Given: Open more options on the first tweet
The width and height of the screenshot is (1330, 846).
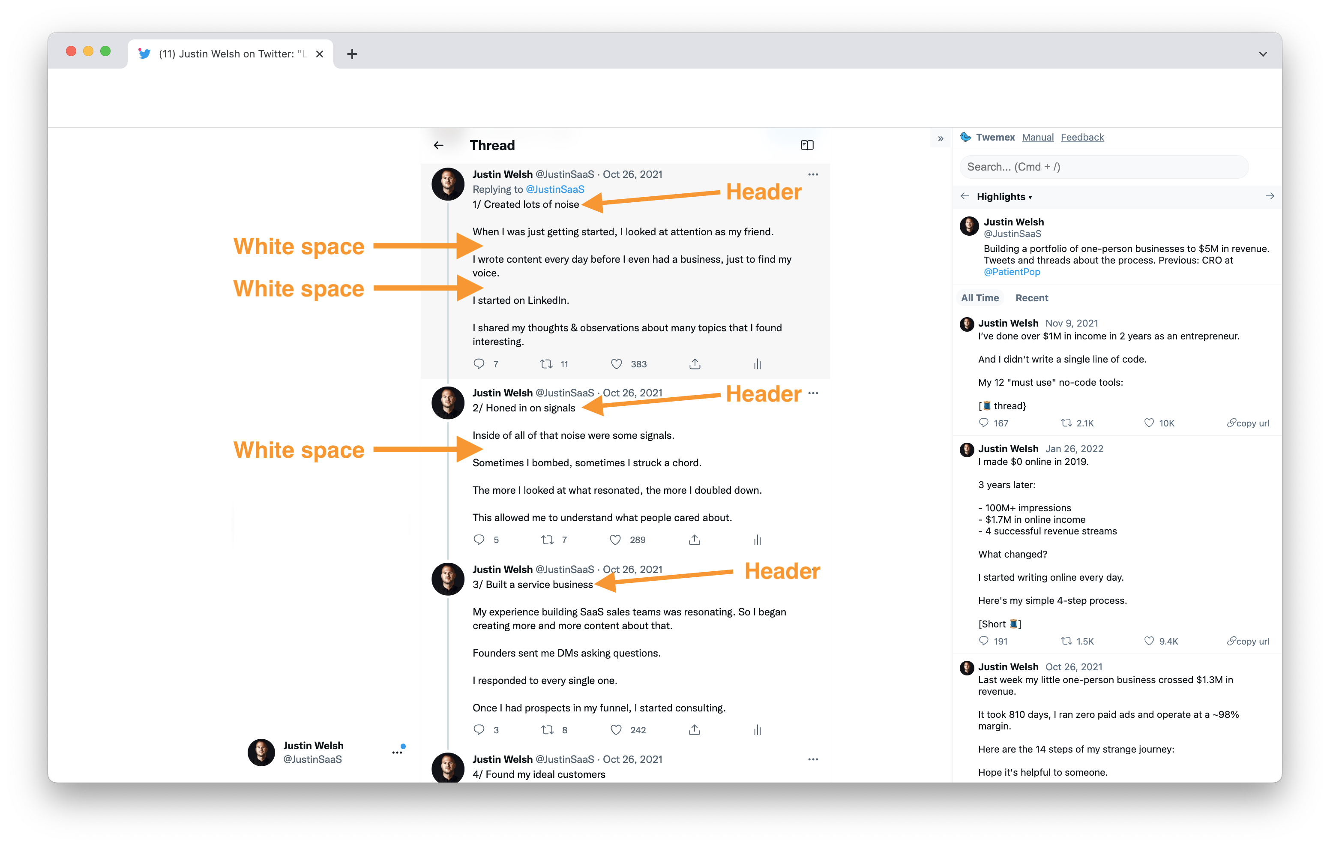Looking at the screenshot, I should 813,174.
